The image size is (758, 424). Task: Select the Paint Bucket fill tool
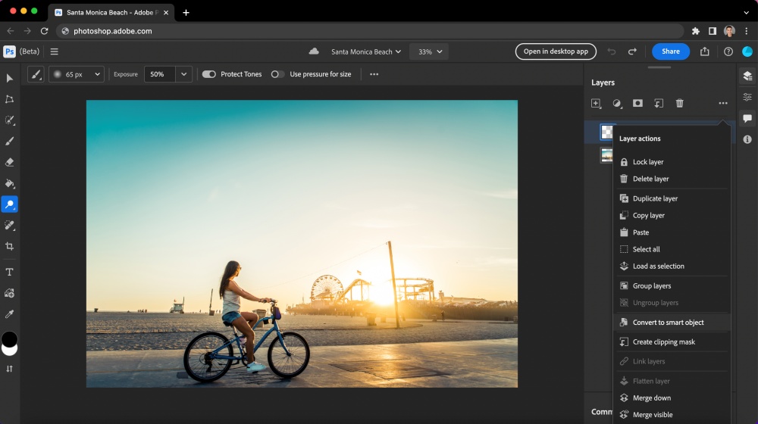[x=10, y=183]
